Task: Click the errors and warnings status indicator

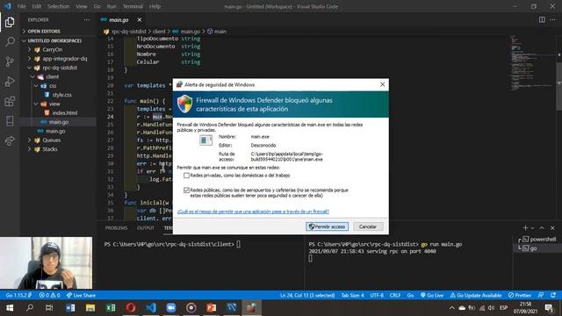Action: (49, 296)
